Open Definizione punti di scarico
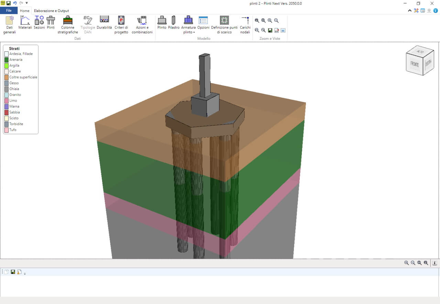The height and width of the screenshot is (304, 440). [224, 25]
